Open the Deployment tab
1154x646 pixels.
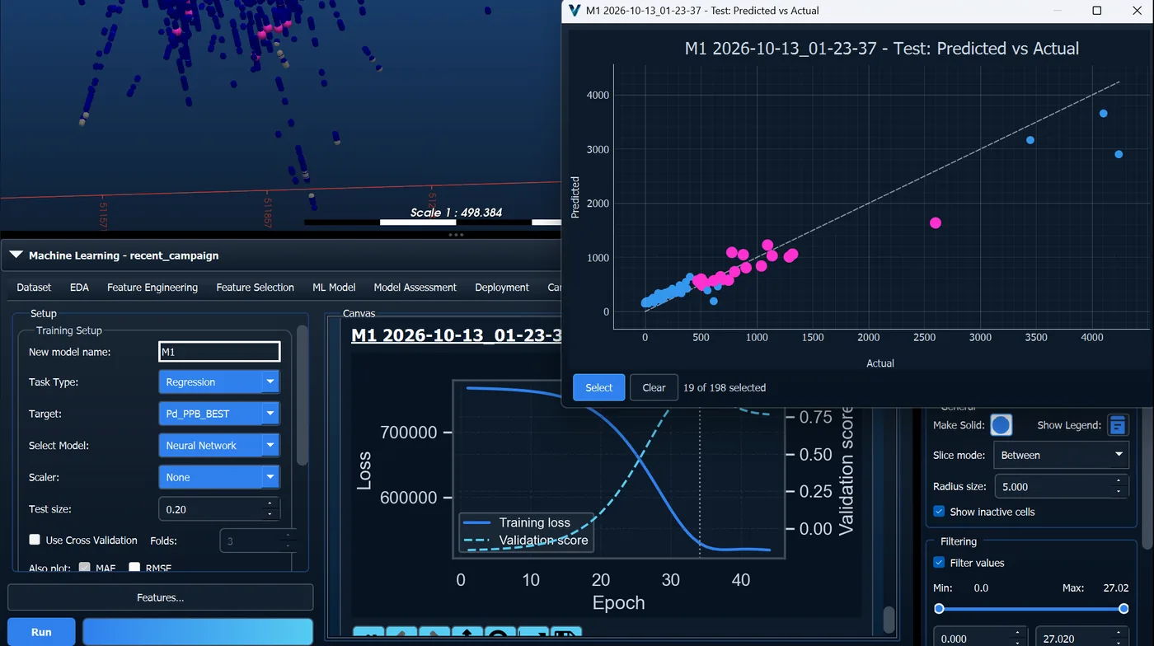502,288
